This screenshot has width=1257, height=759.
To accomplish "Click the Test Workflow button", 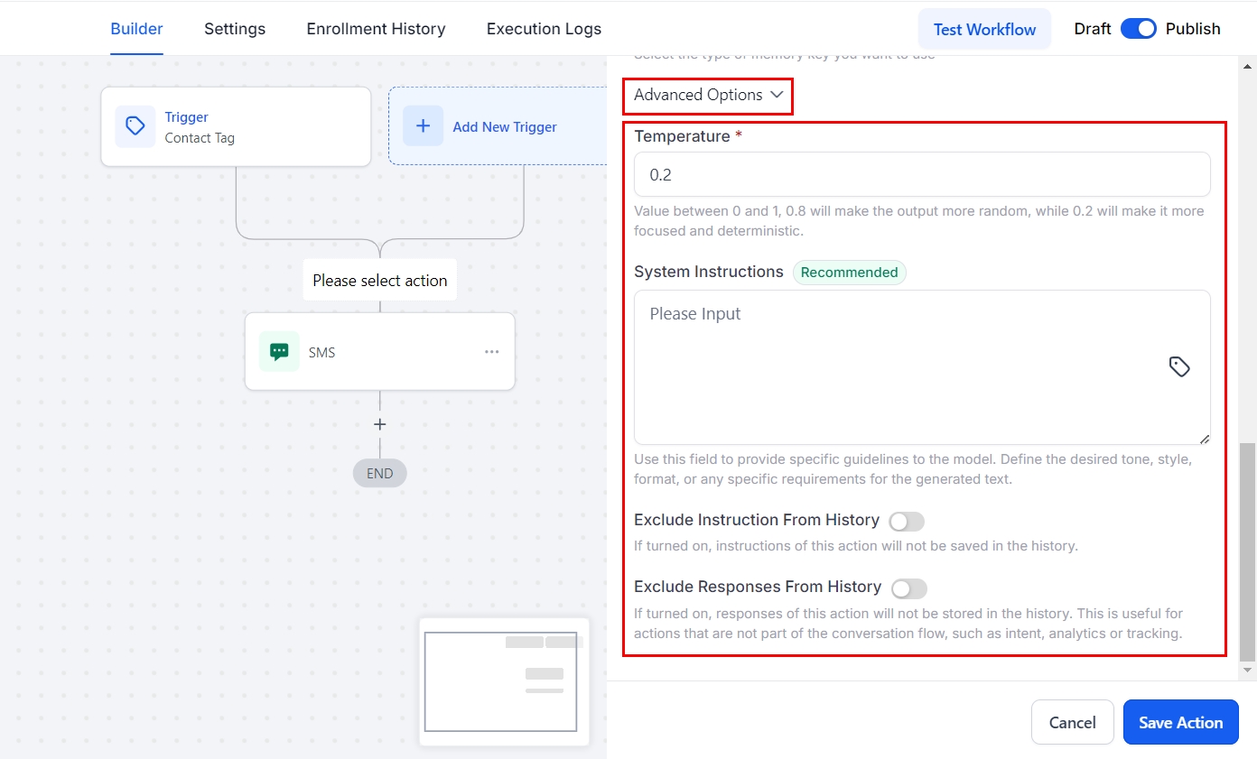I will point(984,29).
